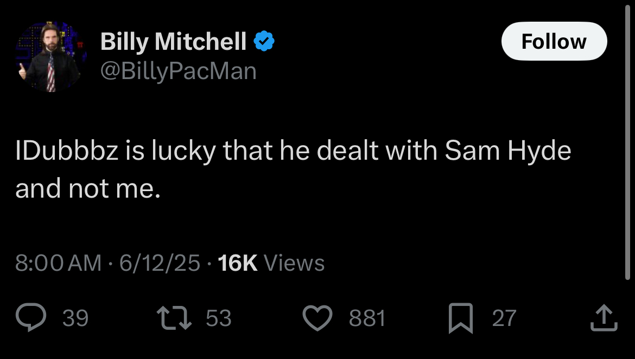Open the Billy Mitchell display name link
The height and width of the screenshot is (359, 635).
tap(173, 42)
